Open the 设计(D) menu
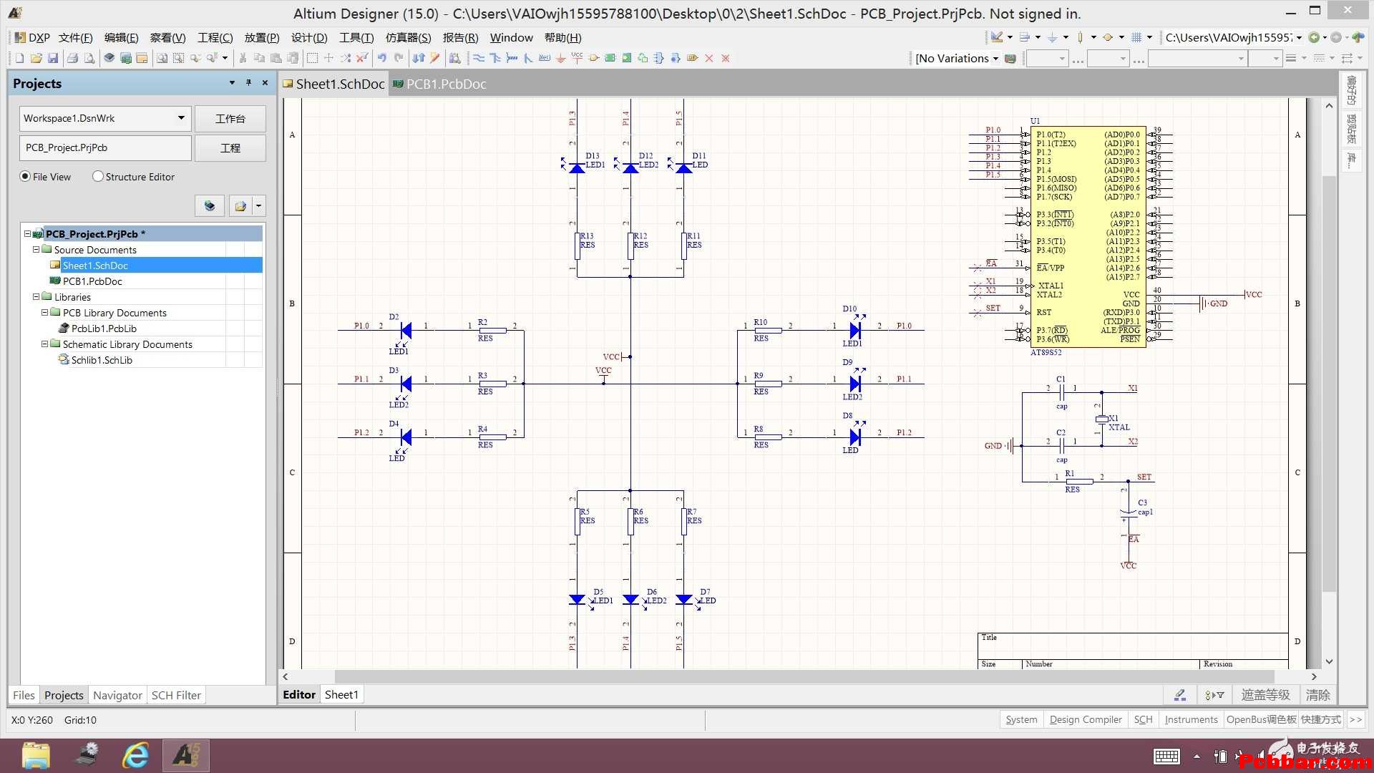The width and height of the screenshot is (1374, 773). [309, 37]
